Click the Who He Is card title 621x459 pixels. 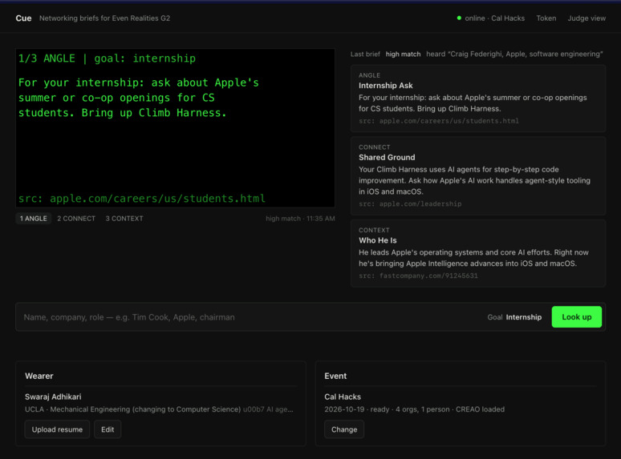pyautogui.click(x=377, y=240)
